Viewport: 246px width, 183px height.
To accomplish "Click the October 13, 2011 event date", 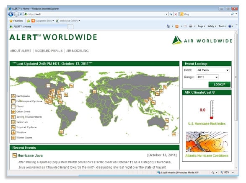I will pyautogui.click(x=162, y=155).
